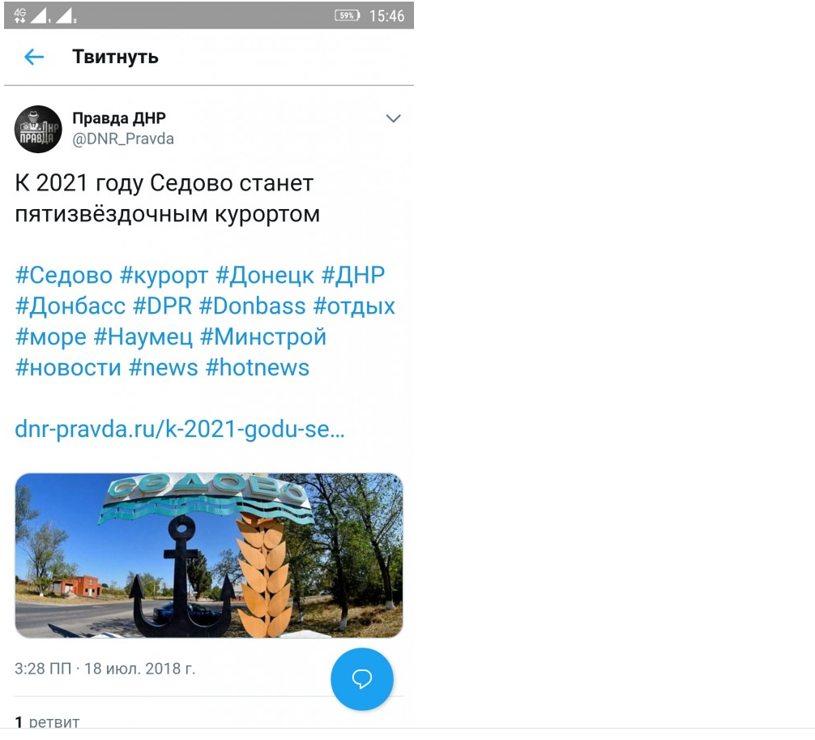Open hashtag #DPR
815x740 pixels.
(163, 306)
